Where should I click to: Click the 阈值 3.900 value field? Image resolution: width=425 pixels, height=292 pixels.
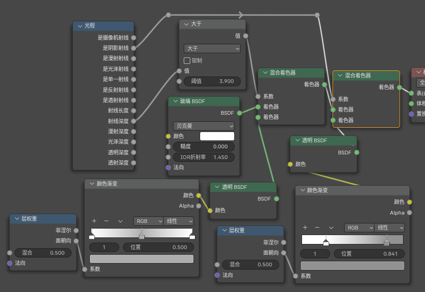coord(212,81)
